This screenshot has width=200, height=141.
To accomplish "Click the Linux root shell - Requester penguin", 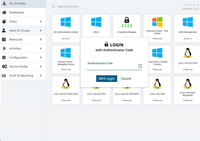I will coord(188,84).
